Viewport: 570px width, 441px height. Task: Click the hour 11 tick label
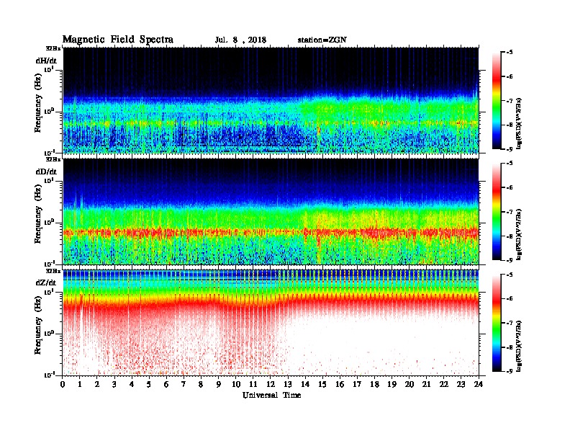click(253, 384)
